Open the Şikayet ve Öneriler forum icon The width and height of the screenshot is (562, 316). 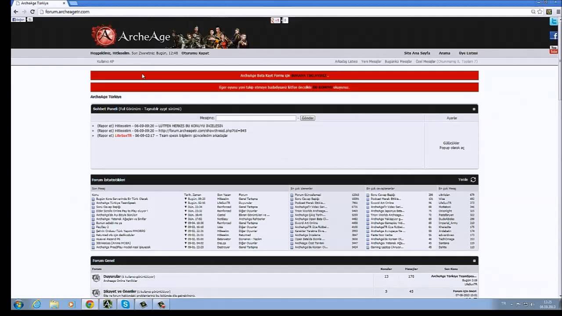(x=96, y=293)
